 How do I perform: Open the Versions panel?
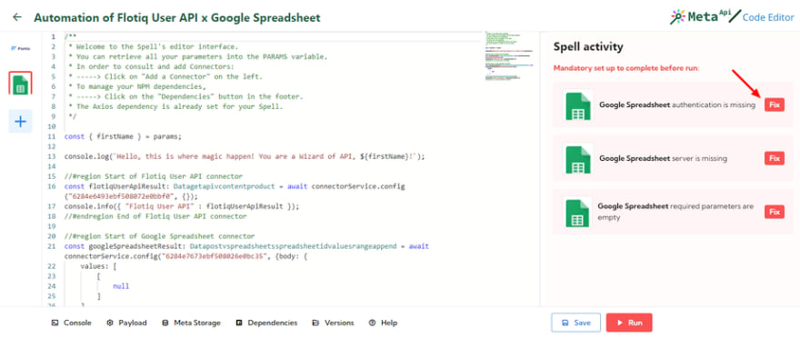(333, 323)
